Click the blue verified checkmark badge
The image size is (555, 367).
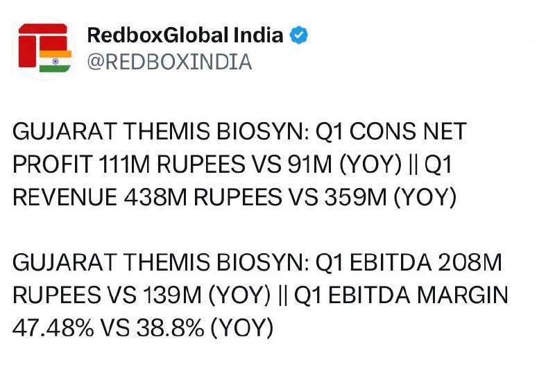(299, 35)
